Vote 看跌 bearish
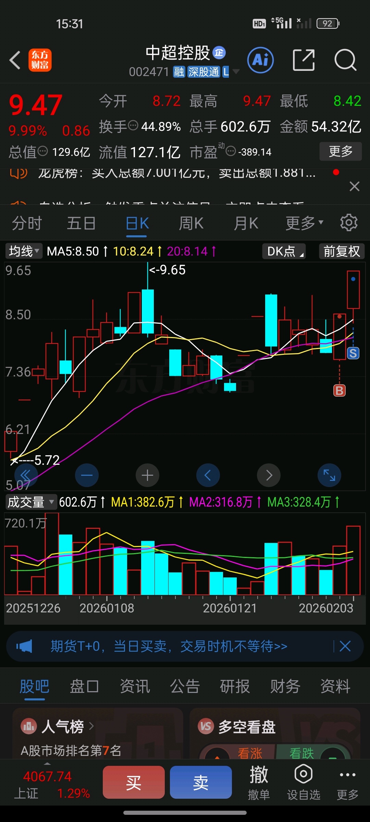This screenshot has height=822, width=370. point(302,753)
